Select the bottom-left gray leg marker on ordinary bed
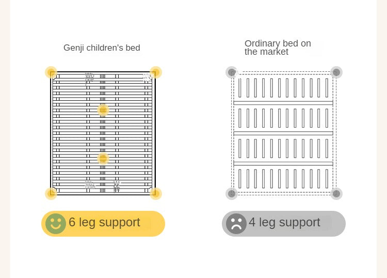 point(232,194)
